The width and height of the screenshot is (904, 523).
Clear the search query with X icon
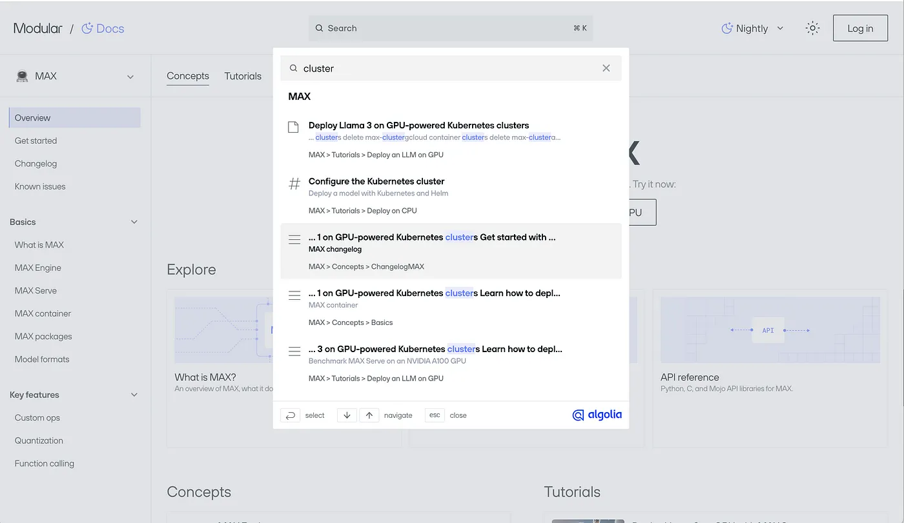click(606, 68)
